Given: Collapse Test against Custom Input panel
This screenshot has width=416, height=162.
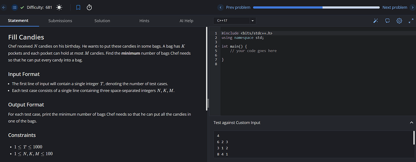Looking at the screenshot, I should click(412, 123).
